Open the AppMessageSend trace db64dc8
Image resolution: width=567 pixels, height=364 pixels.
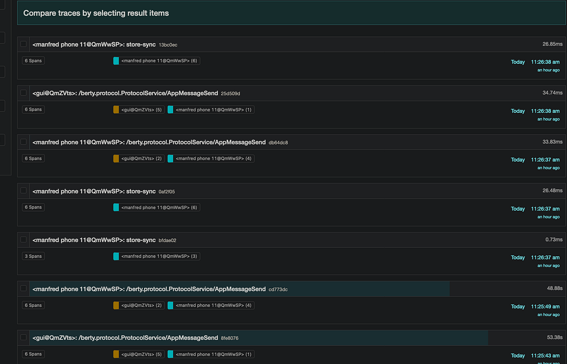point(149,142)
